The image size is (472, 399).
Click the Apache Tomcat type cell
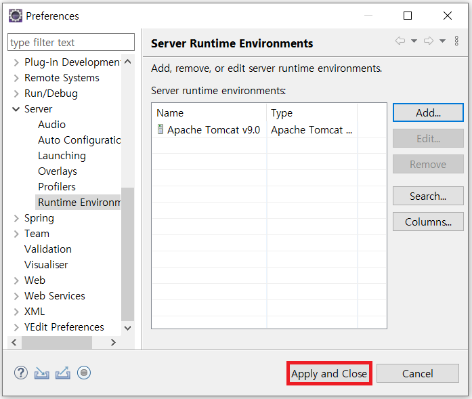(312, 130)
